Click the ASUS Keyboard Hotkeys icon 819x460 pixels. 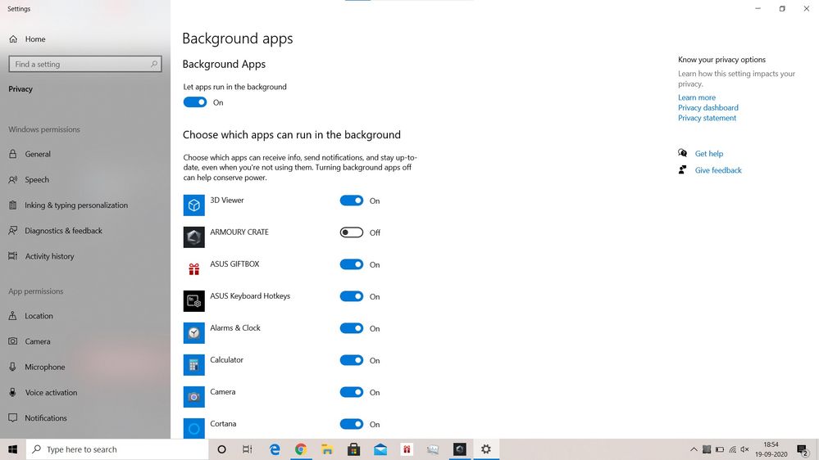[x=193, y=300]
